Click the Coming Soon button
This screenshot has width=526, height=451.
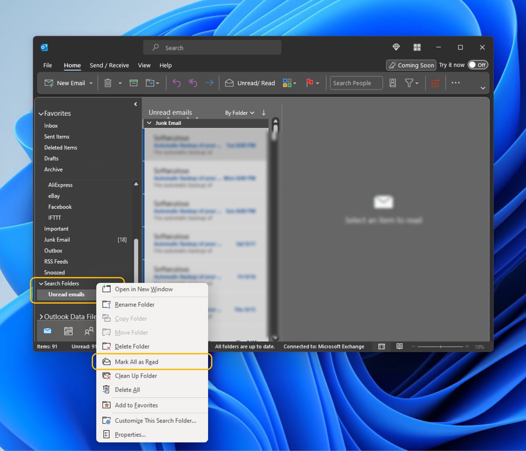pos(411,65)
